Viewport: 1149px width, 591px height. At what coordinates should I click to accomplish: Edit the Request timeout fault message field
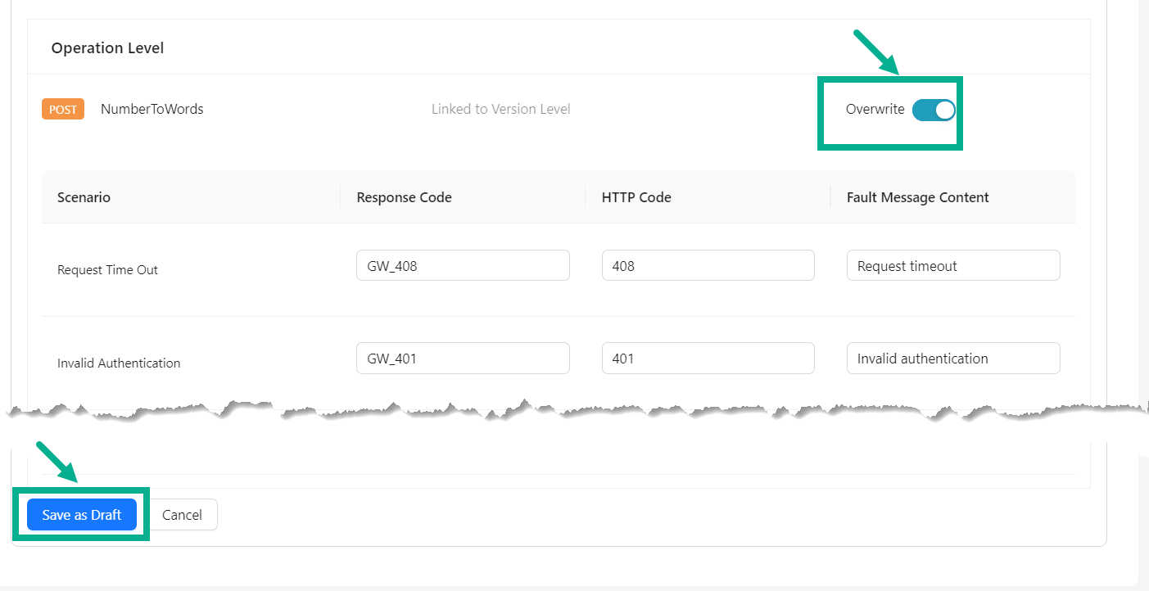(952, 266)
